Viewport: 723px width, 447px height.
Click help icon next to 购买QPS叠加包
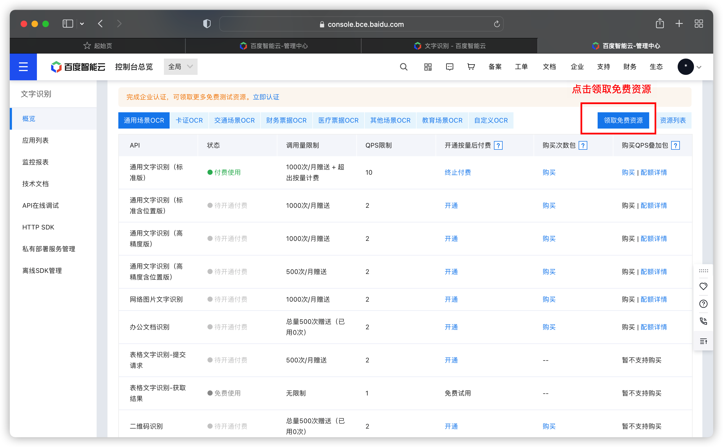coord(676,145)
